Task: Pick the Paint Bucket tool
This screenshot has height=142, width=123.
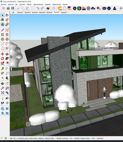Action: [x=3, y=20]
